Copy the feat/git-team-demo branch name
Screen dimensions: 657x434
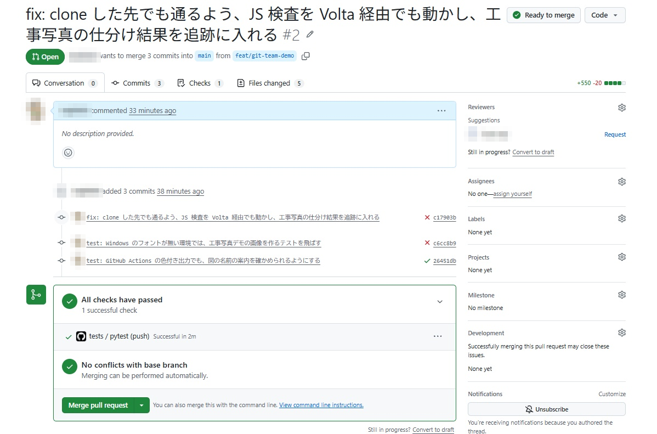tap(305, 56)
